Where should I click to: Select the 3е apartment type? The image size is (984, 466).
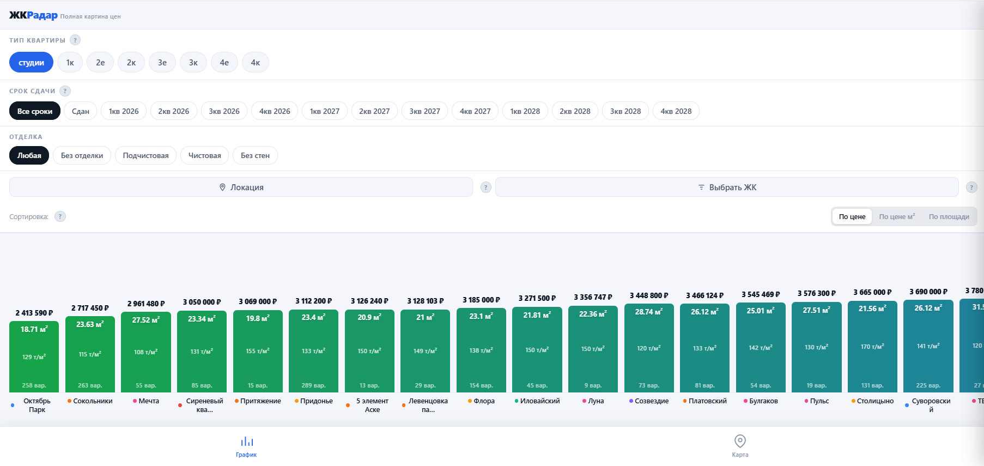pyautogui.click(x=162, y=62)
